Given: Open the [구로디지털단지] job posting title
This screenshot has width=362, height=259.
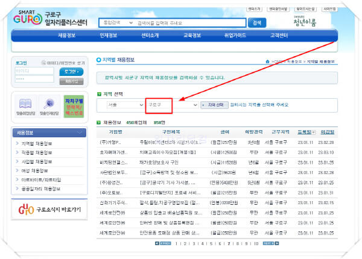Looking at the screenshot, I should click(x=170, y=193).
